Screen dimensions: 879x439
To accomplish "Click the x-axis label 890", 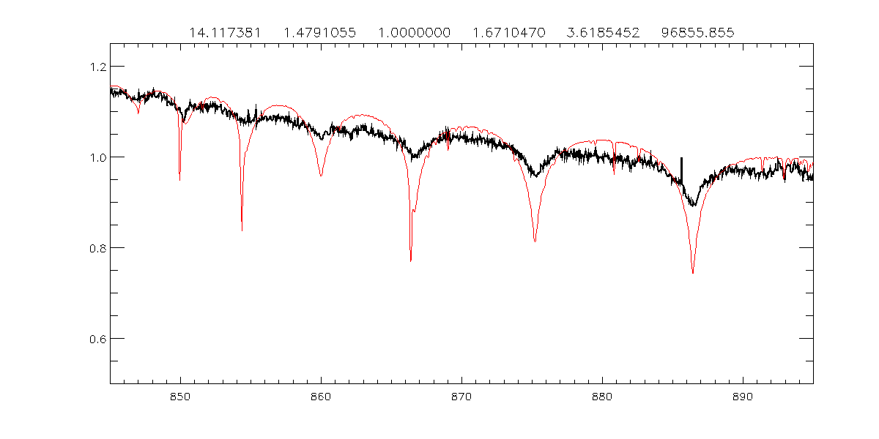I will (x=743, y=396).
